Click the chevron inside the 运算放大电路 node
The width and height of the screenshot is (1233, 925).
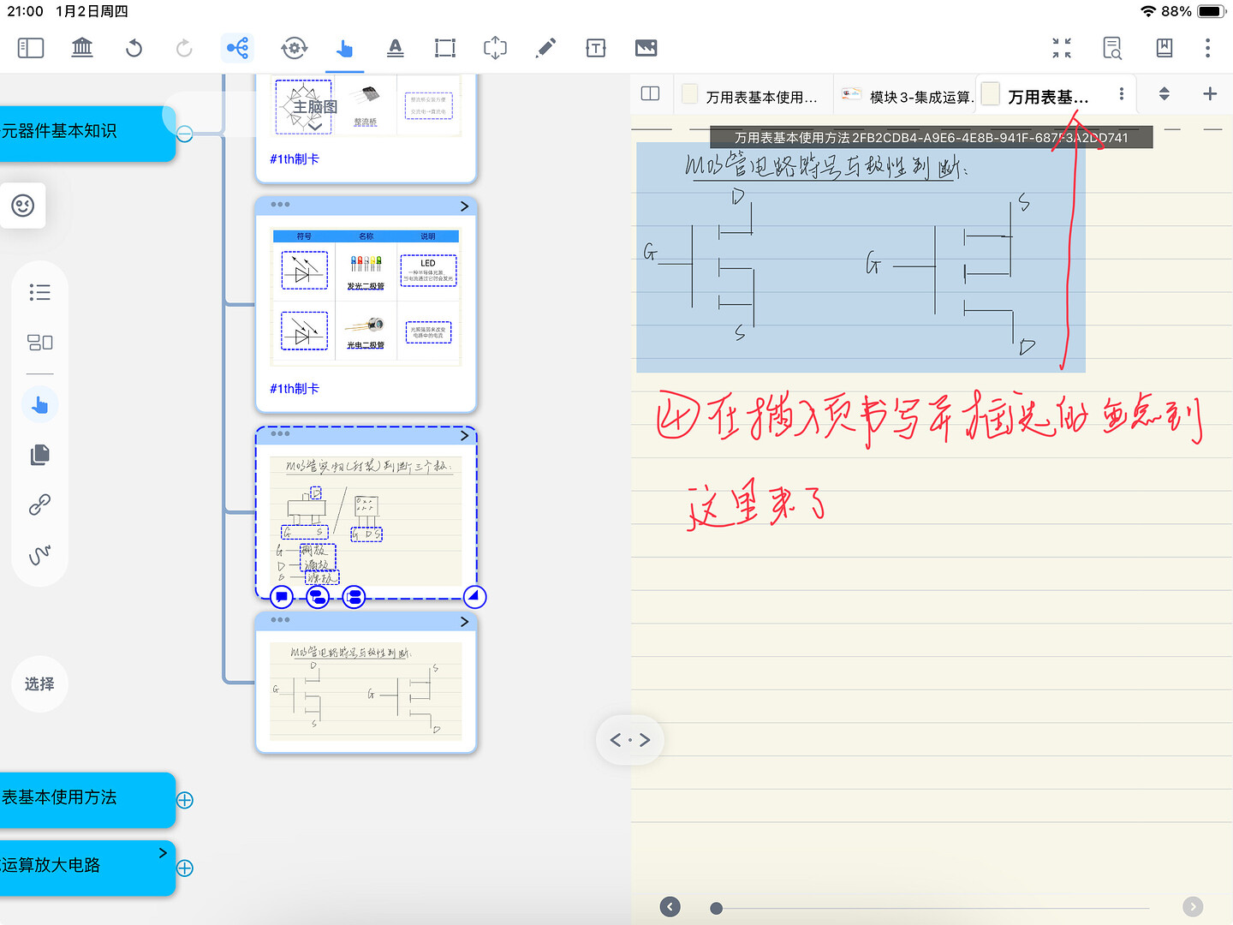click(x=163, y=853)
